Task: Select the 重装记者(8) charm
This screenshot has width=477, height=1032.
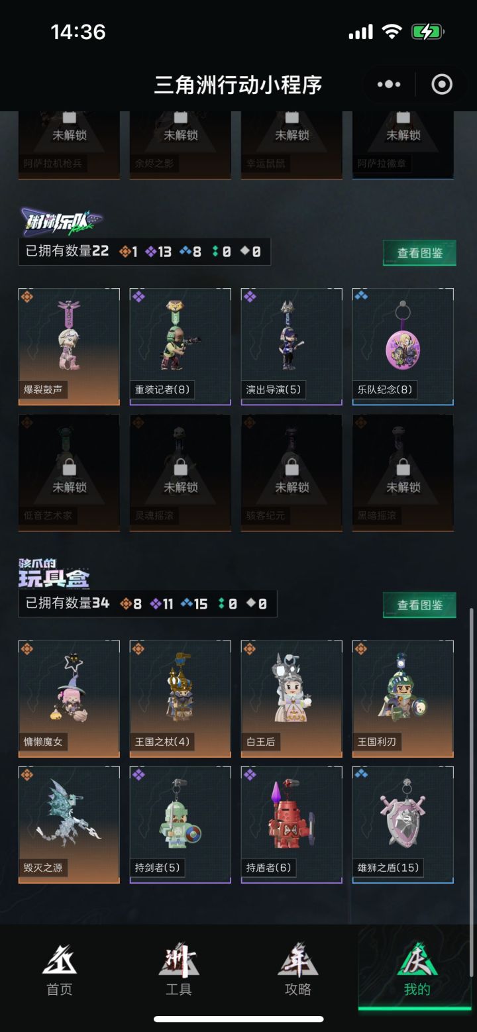Action: (180, 346)
